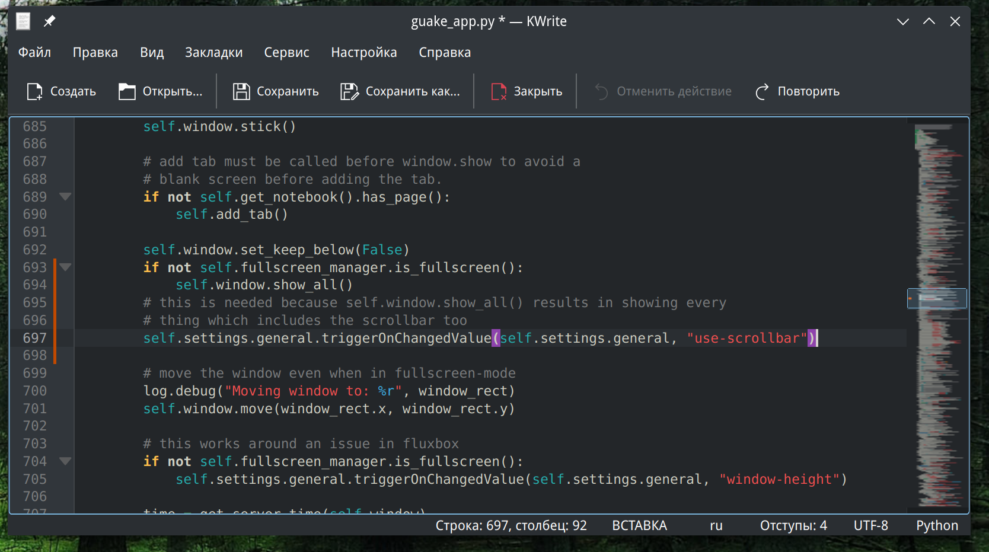Click the ru language indicator in status bar
989x552 pixels.
[716, 525]
